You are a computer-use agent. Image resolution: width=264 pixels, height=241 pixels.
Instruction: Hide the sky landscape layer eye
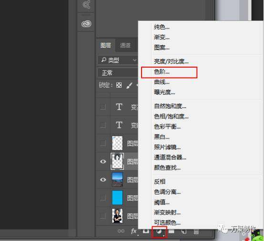103,180
